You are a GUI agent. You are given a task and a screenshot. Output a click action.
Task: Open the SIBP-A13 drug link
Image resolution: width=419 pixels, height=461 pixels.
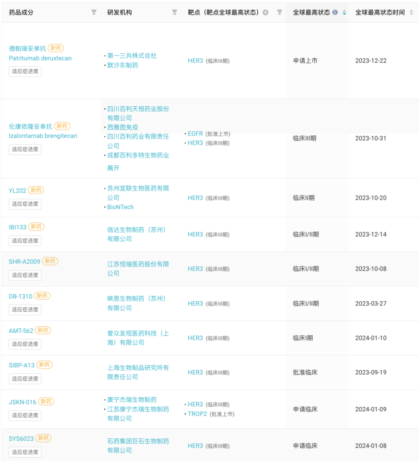point(22,365)
